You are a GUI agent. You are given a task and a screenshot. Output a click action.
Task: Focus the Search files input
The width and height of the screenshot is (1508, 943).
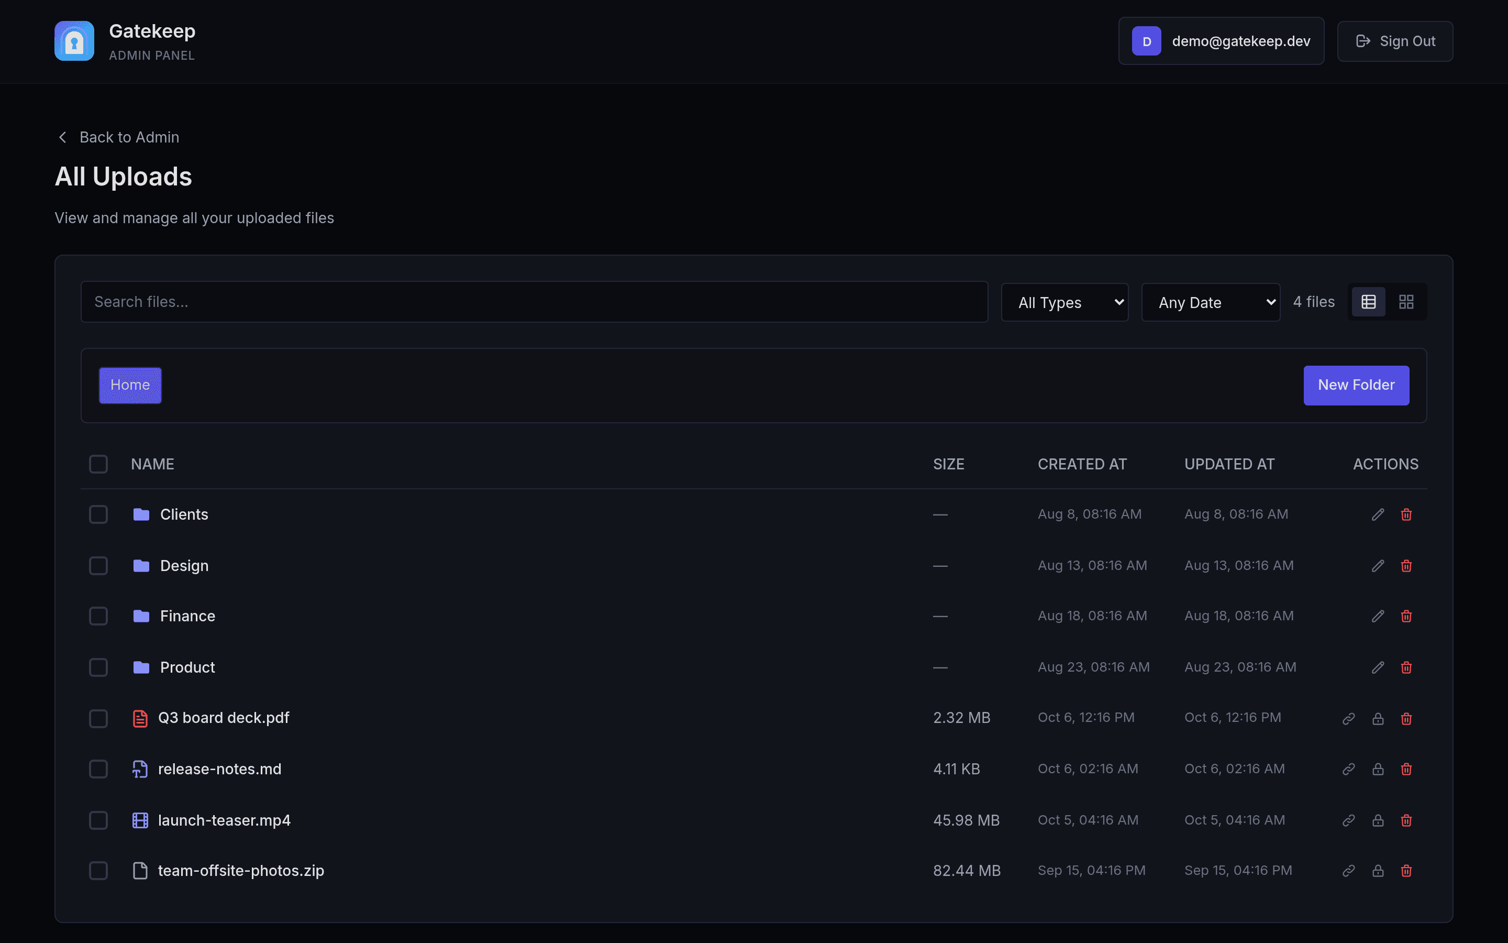click(534, 302)
